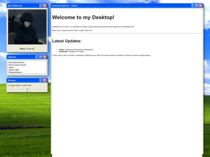Adjust the Winamp slider handle
Viewport: 210px width, 157px height.
click(x=27, y=90)
